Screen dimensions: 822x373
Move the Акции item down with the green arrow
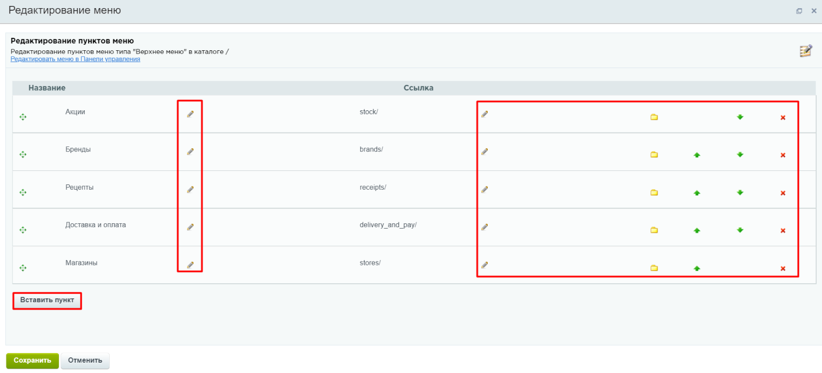point(740,117)
